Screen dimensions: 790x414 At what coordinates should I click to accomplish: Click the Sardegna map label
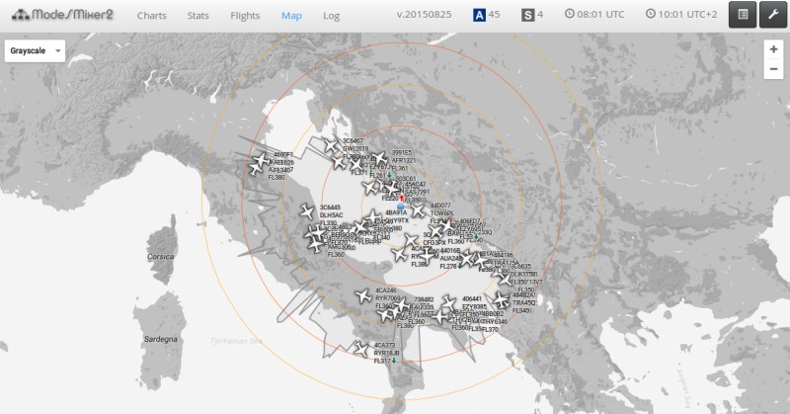[x=161, y=339]
